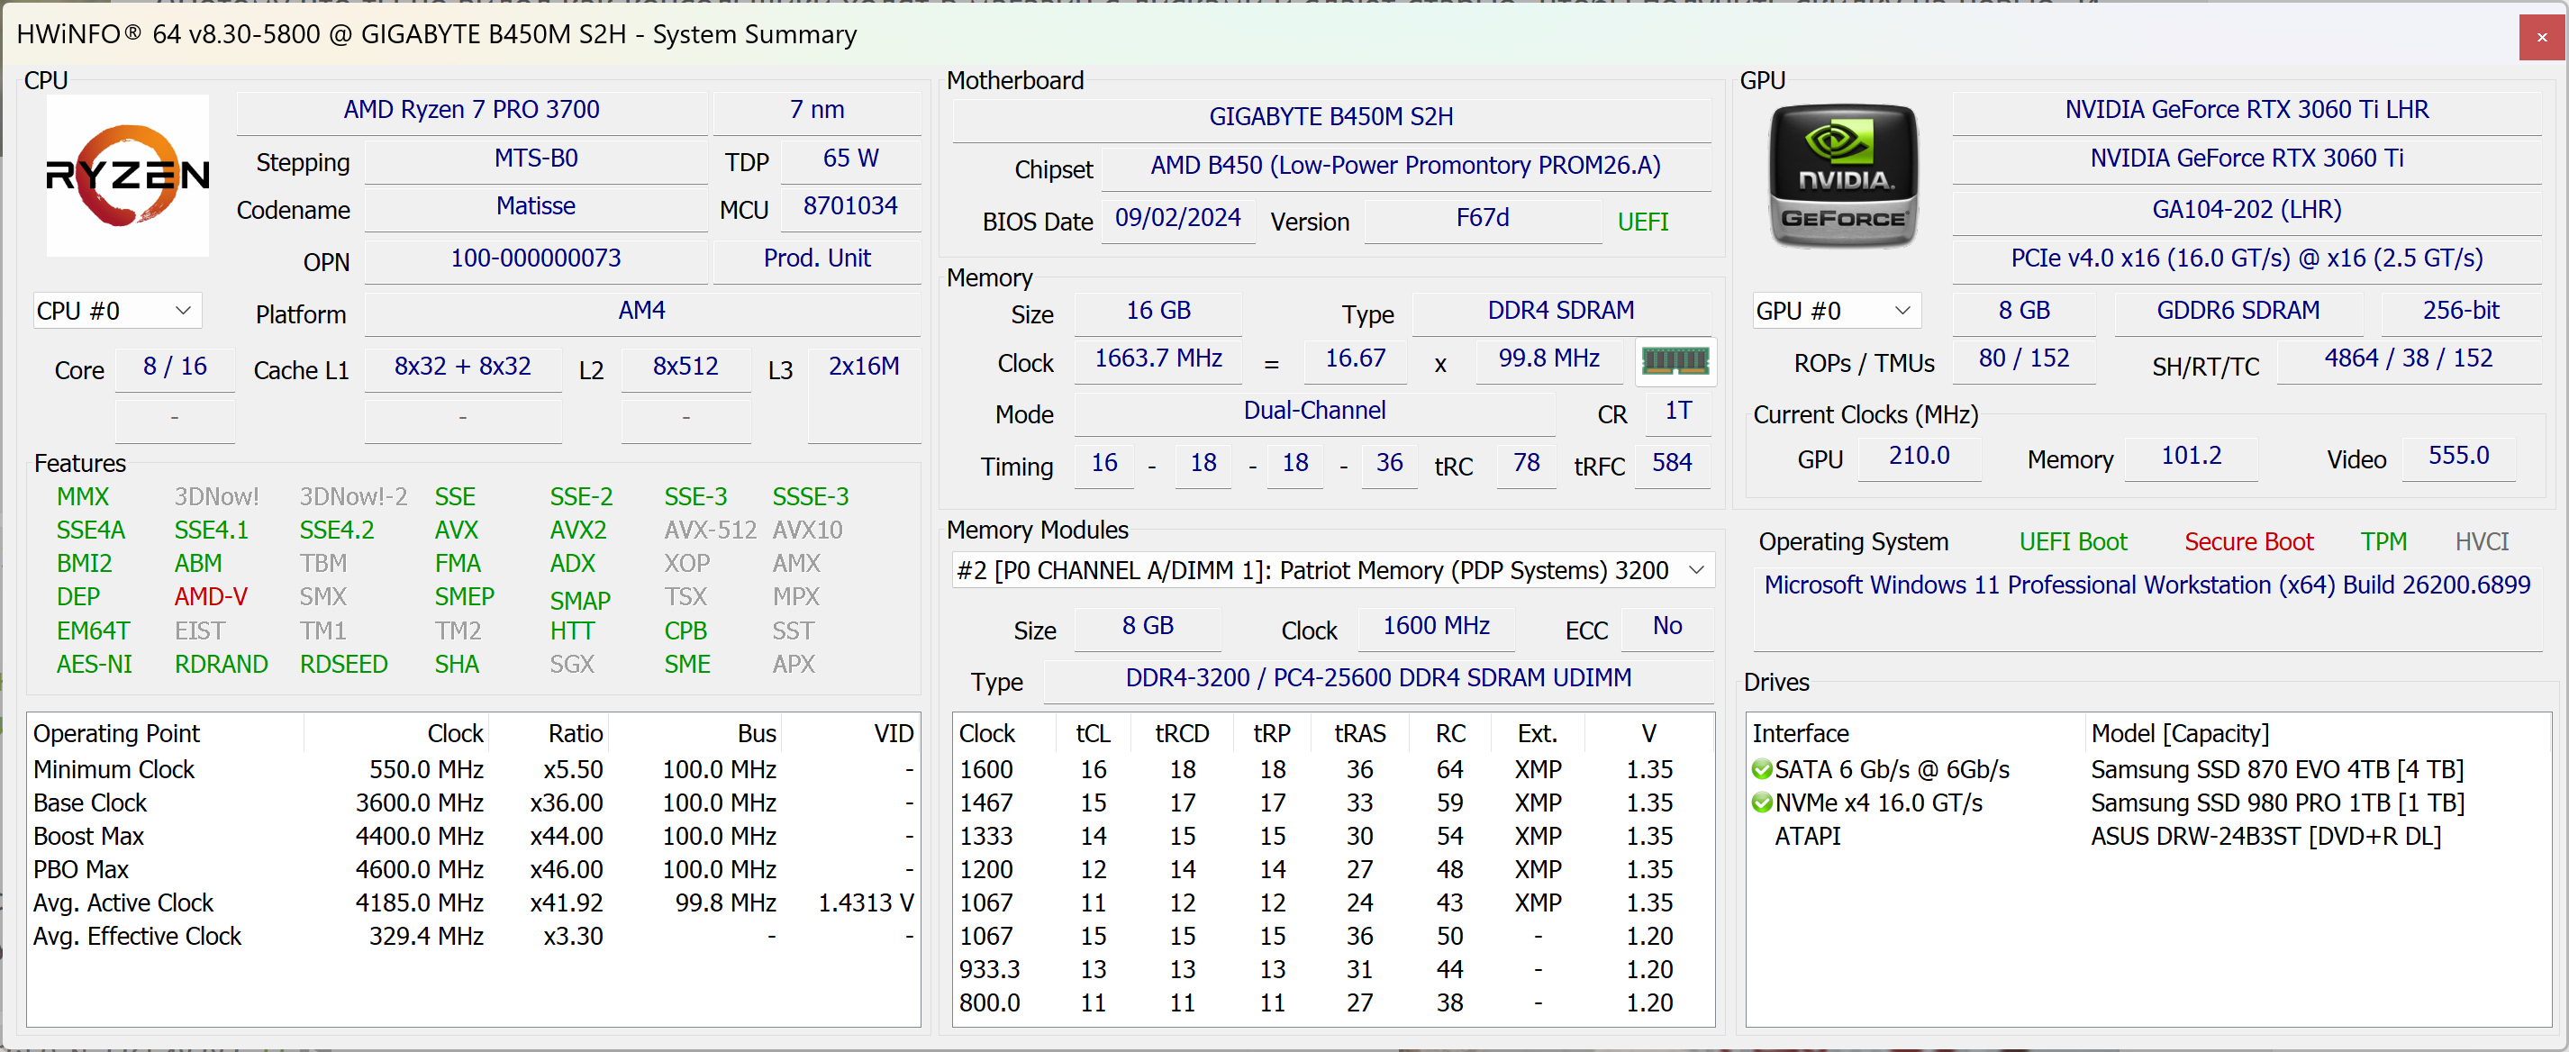Click the Secure Boot status label

tap(2248, 541)
